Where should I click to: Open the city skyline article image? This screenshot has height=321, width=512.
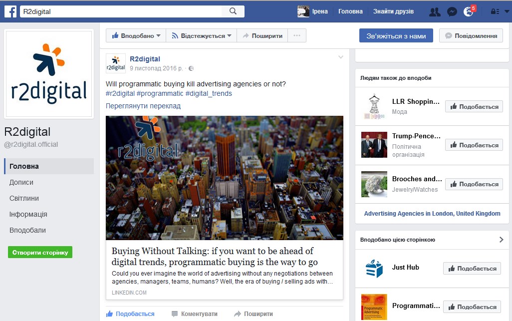coord(225,178)
